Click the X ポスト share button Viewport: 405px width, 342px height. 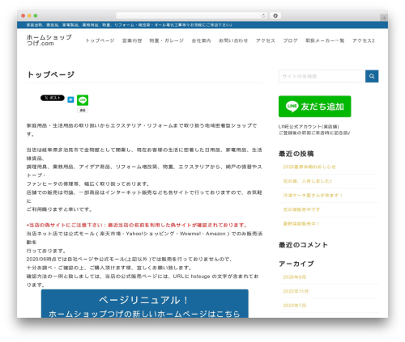53,98
